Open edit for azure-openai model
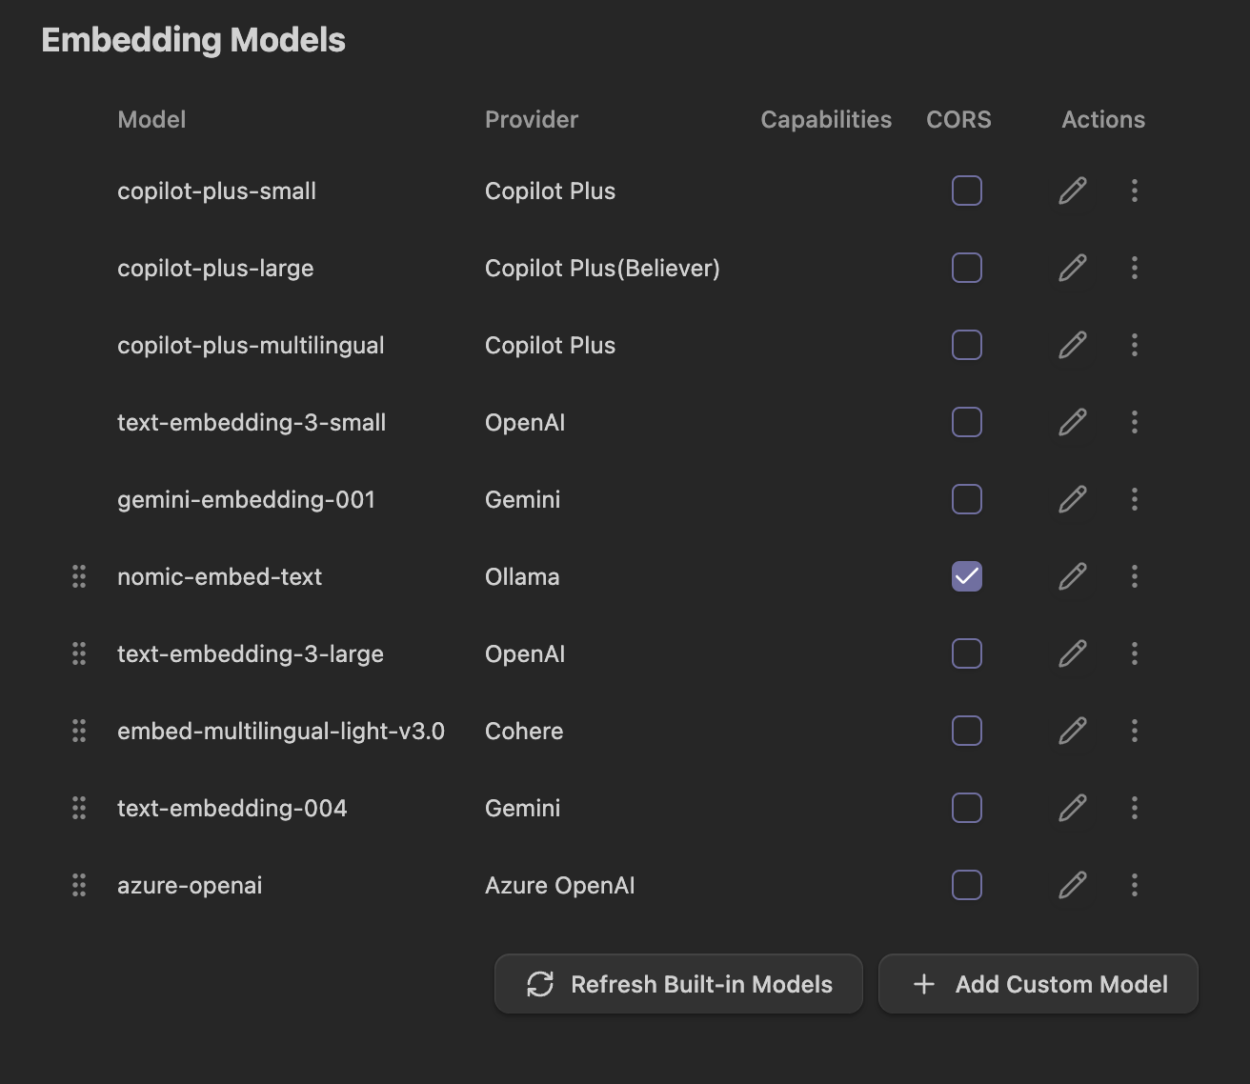Screen dimensions: 1250x1084 1072,885
